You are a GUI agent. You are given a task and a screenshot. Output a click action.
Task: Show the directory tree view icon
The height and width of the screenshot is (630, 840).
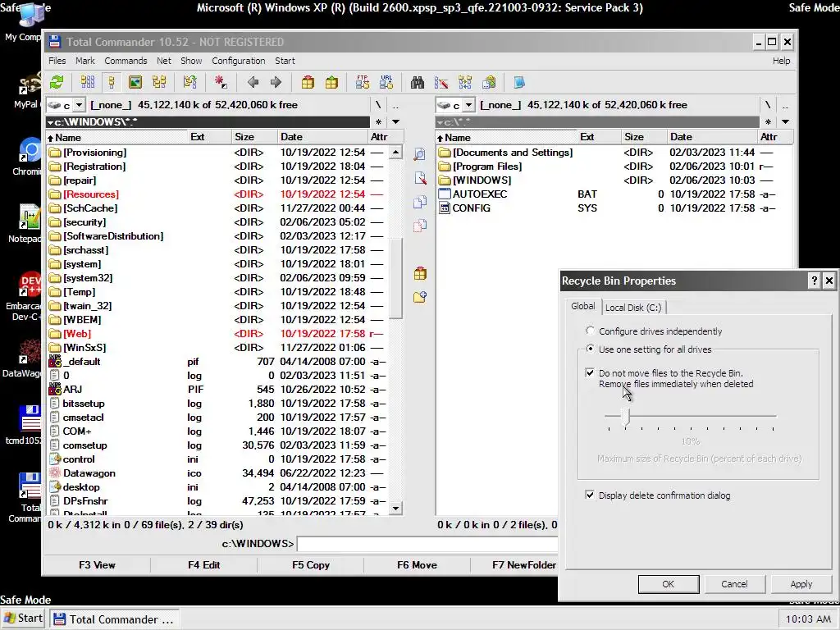click(x=159, y=83)
